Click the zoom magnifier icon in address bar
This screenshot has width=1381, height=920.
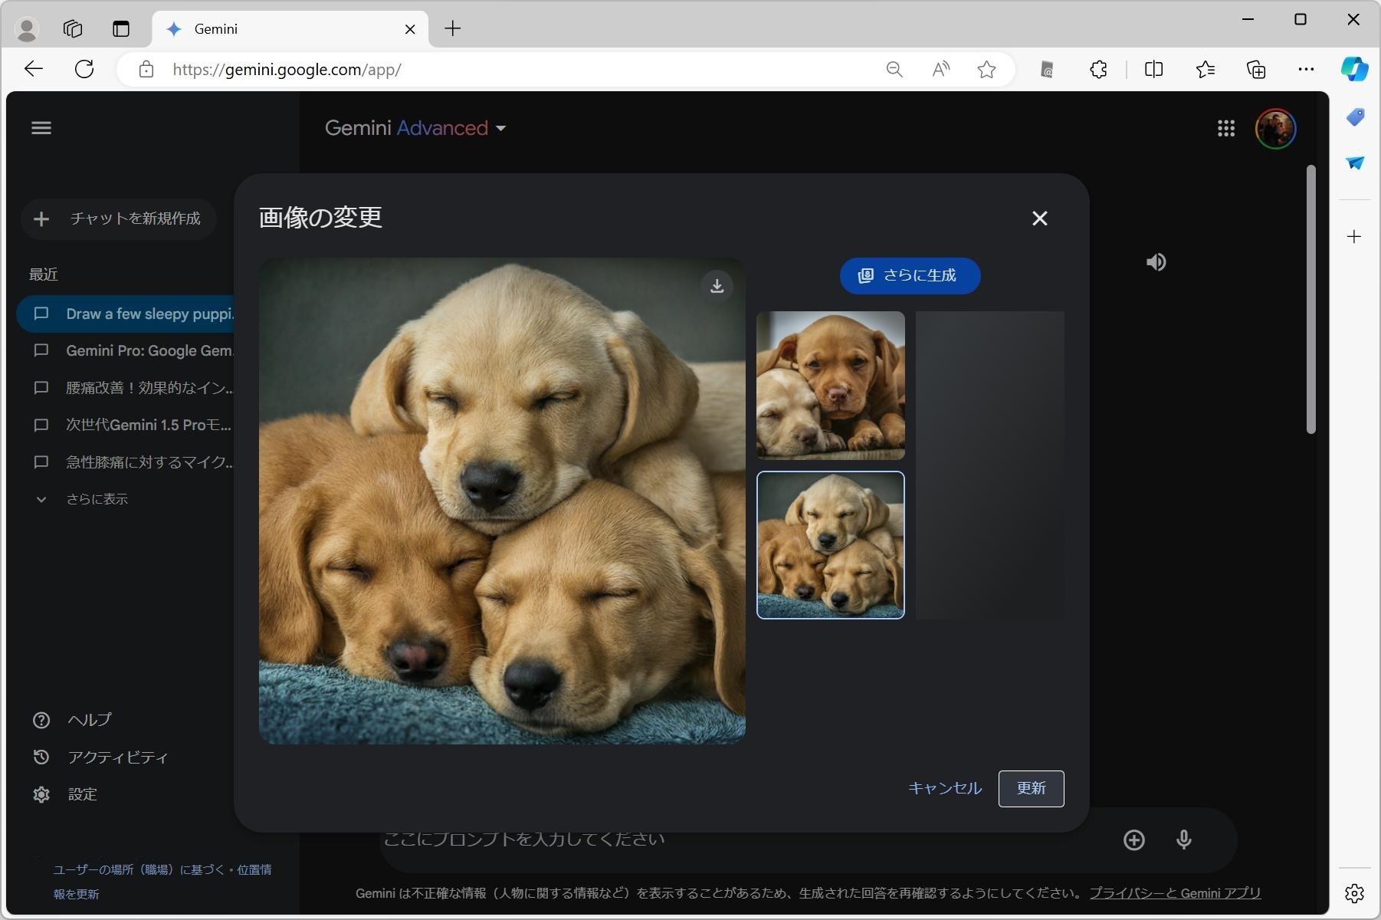pyautogui.click(x=894, y=70)
